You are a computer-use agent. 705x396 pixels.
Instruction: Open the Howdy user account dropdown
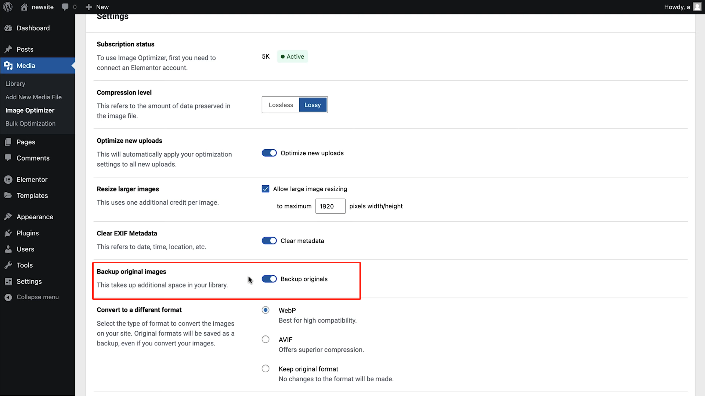pos(682,7)
